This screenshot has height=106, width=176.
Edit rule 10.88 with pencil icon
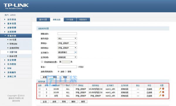point(160,89)
